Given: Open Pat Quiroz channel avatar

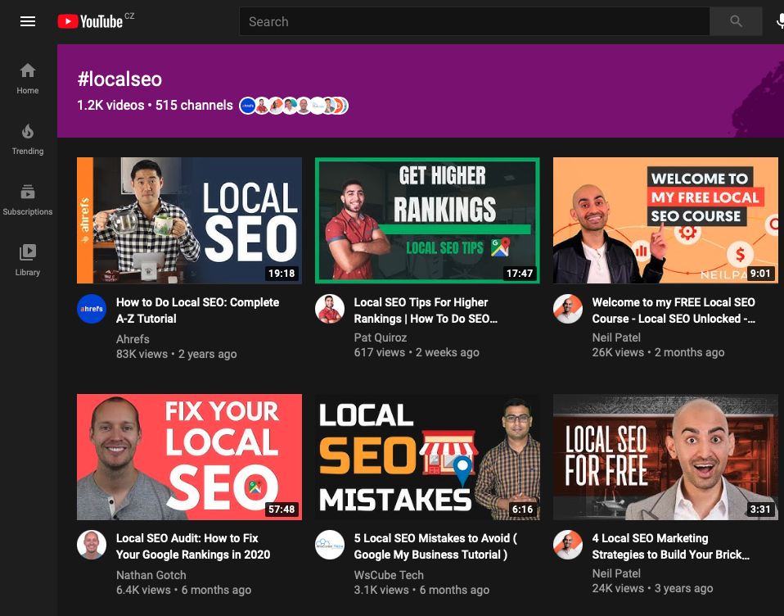Looking at the screenshot, I should [330, 309].
